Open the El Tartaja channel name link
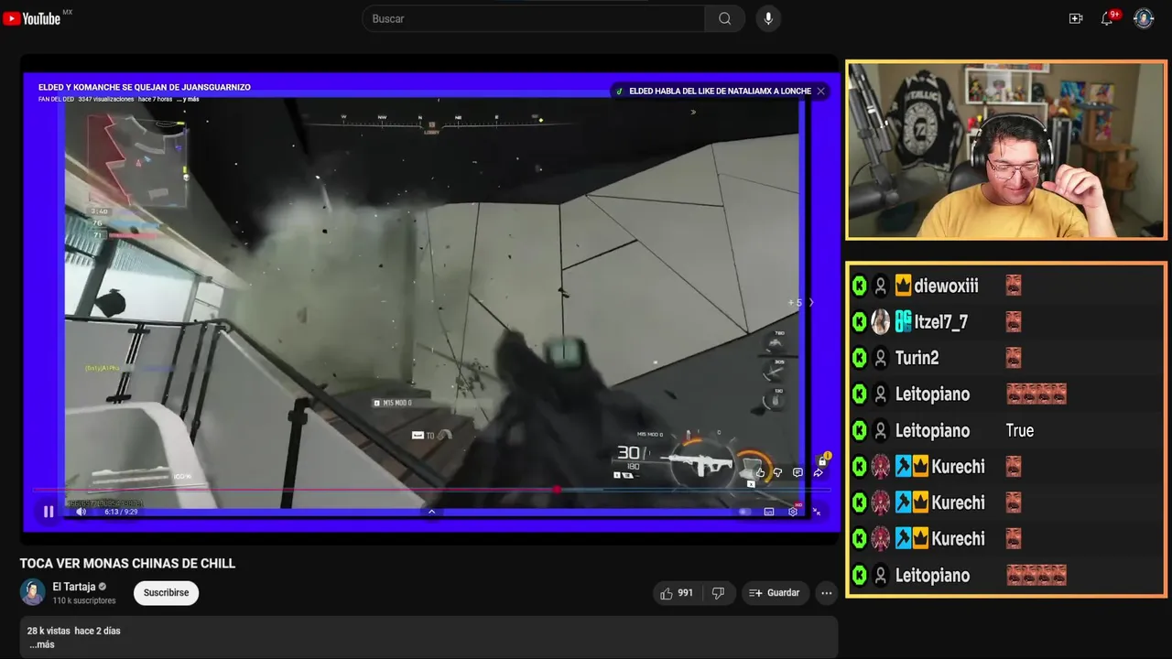This screenshot has height=659, width=1172. [74, 587]
